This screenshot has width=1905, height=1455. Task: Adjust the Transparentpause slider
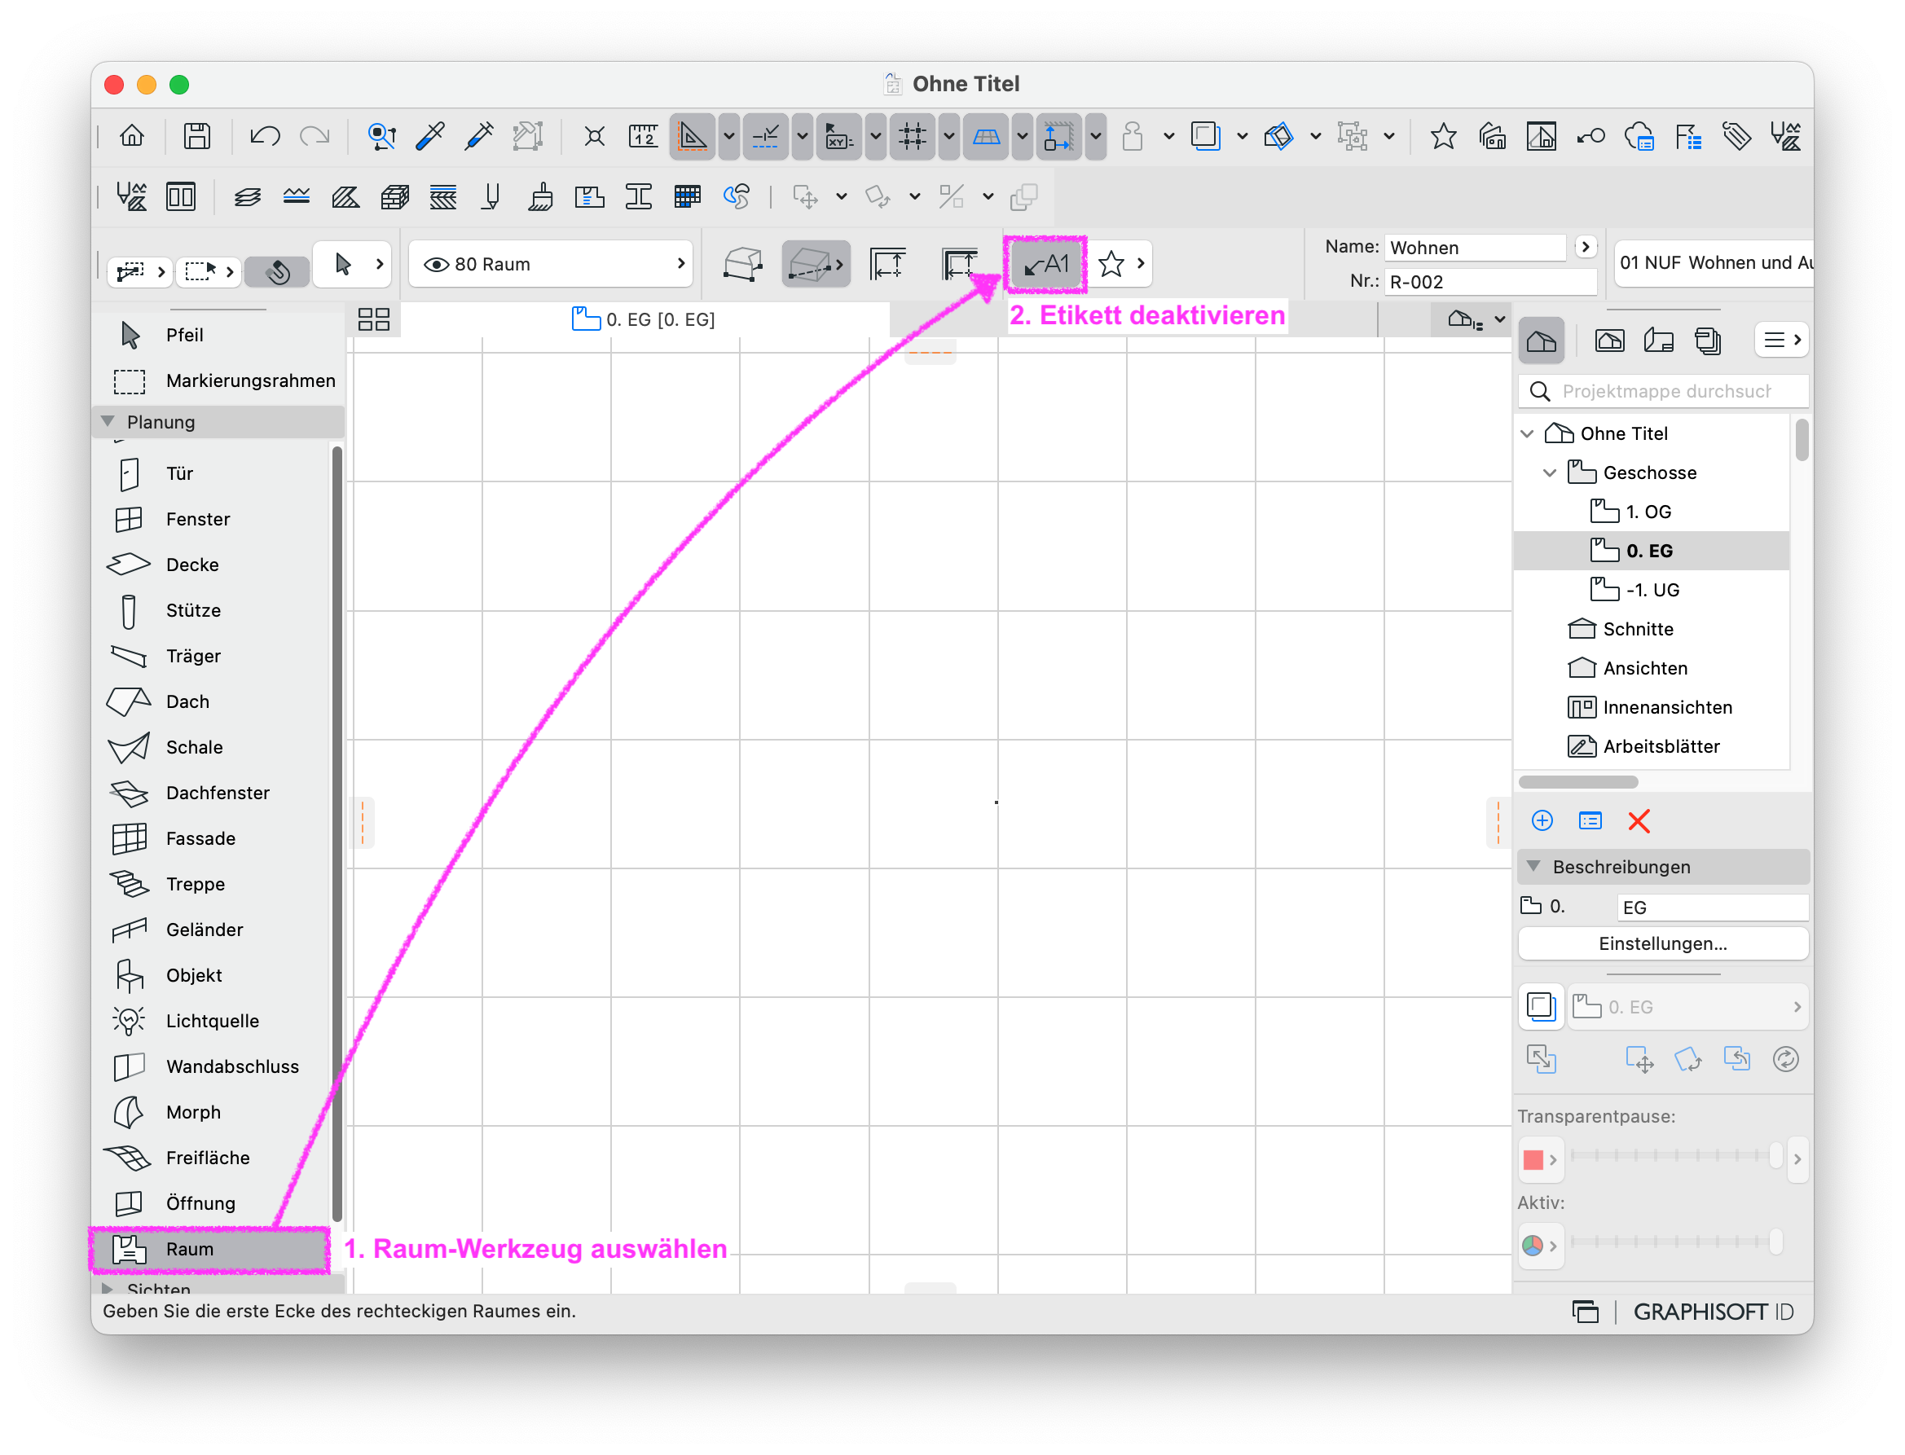1676,1156
